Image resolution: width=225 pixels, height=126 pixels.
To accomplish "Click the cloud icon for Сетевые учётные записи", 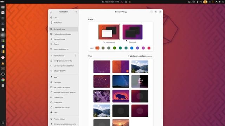I will tap(51, 66).
